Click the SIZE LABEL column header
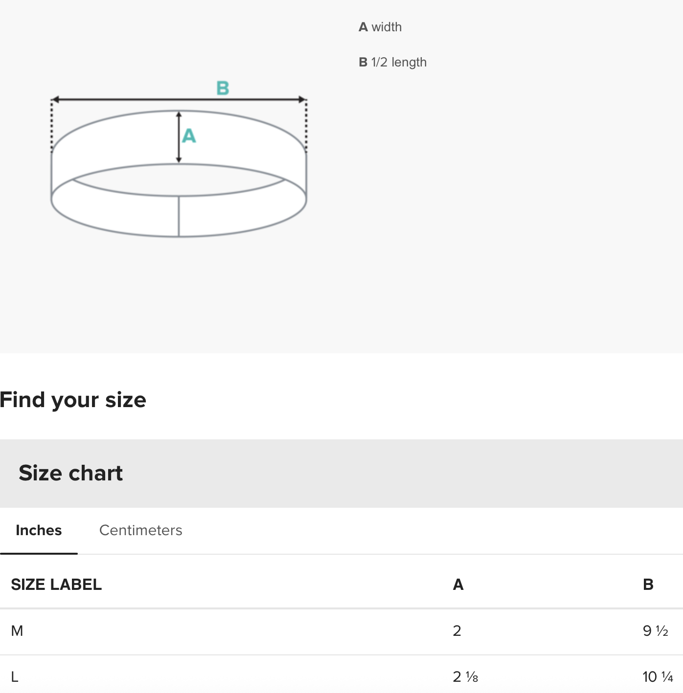683x693 pixels. click(56, 585)
